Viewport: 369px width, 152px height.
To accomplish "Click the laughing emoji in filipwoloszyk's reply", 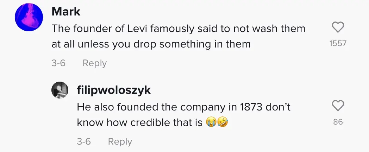I will tap(223, 122).
